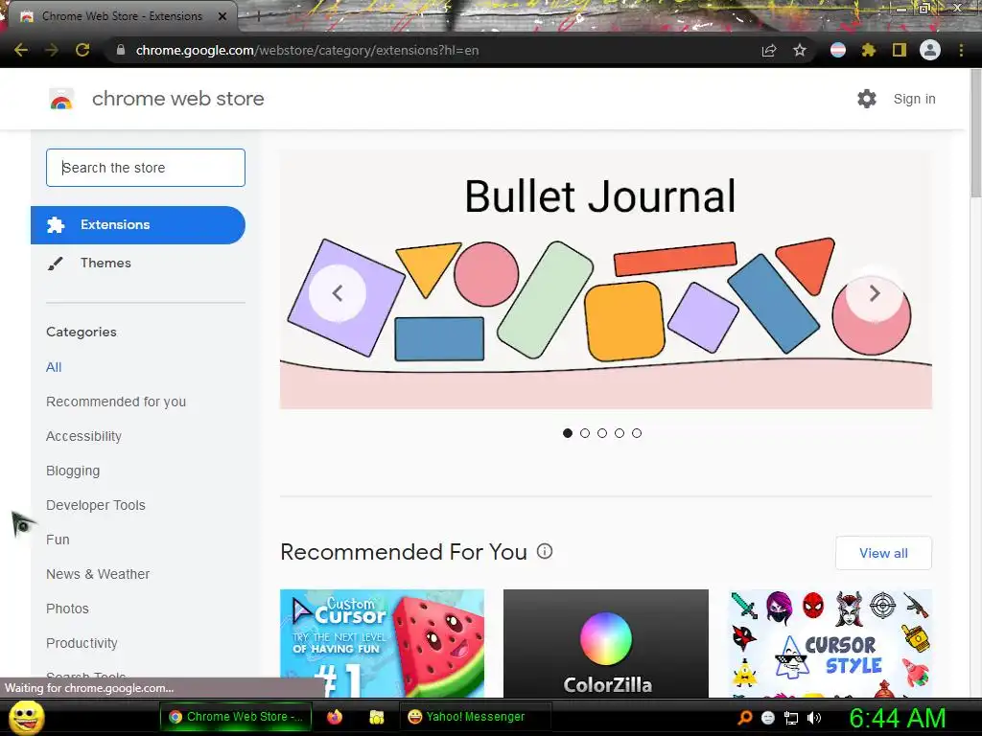Viewport: 982px width, 736px height.
Task: Open the volume speaker tray icon
Action: pos(814,718)
